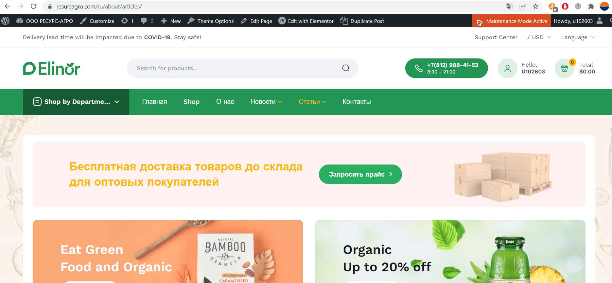Open the shopping basket icon
This screenshot has height=283, width=612.
(565, 68)
